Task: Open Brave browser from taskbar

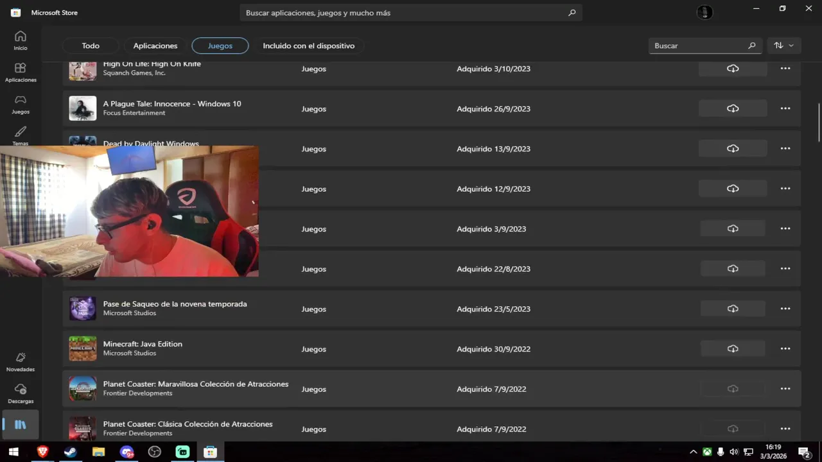Action: click(42, 452)
